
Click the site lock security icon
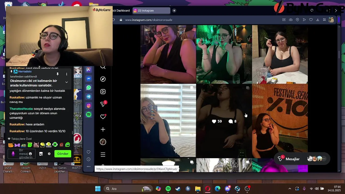coord(121,20)
